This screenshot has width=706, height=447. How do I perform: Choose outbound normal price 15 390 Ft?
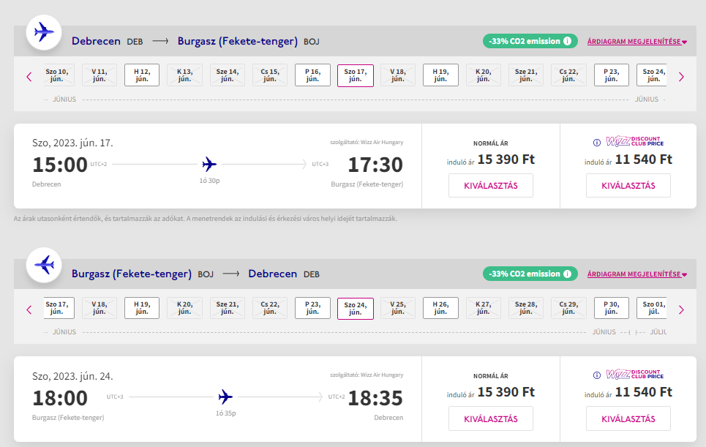click(490, 186)
